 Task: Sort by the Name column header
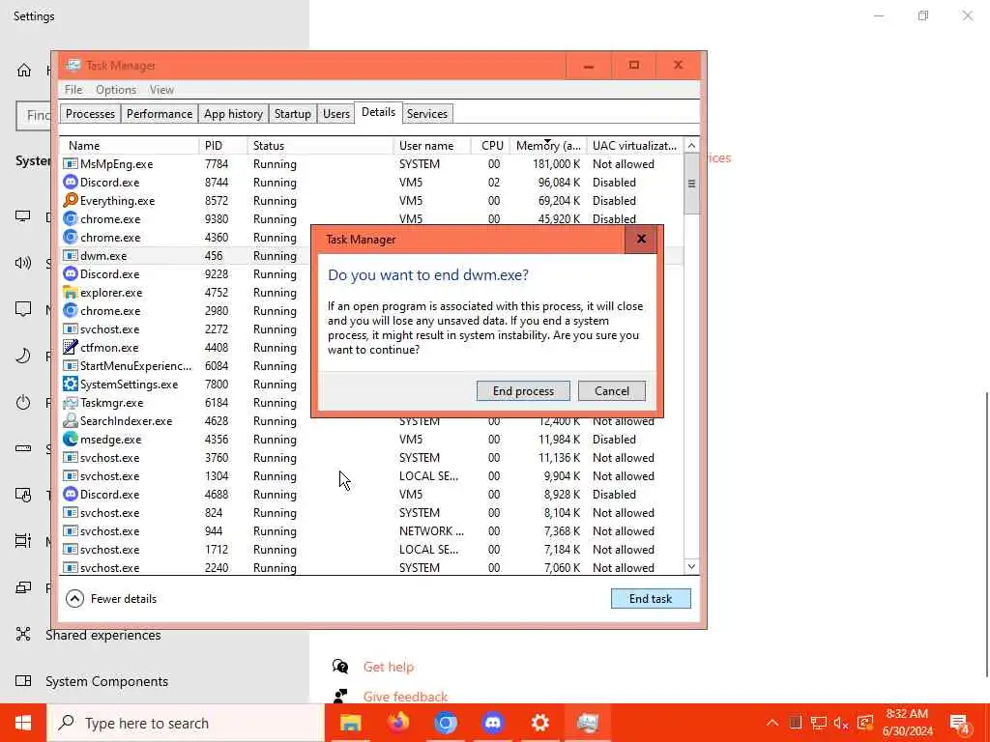130,145
